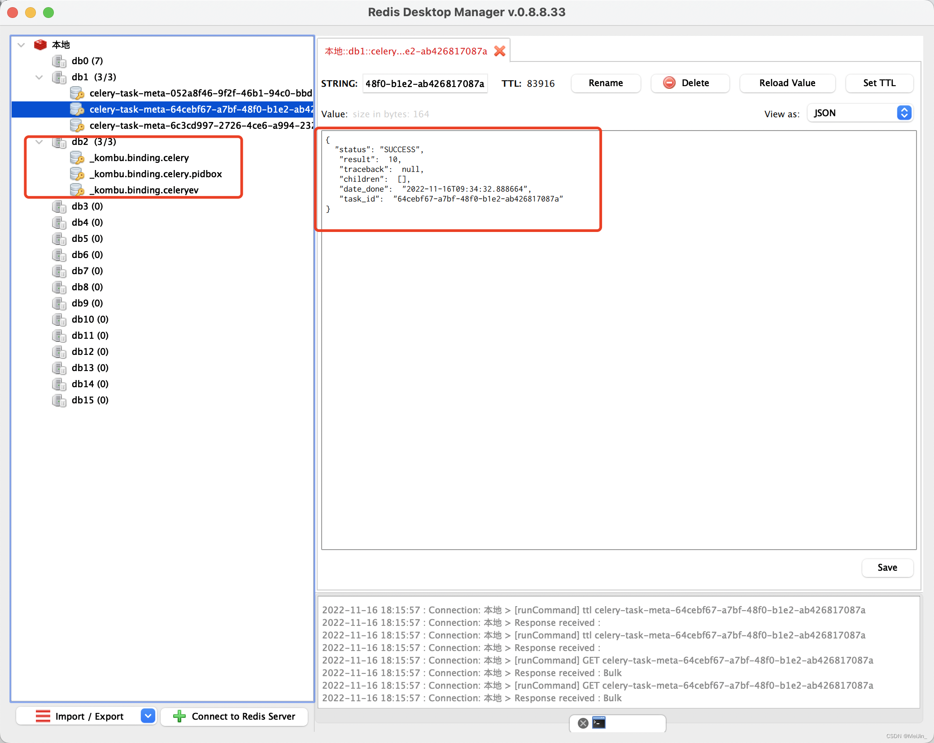Click the db13 database icon
934x743 pixels.
point(59,367)
